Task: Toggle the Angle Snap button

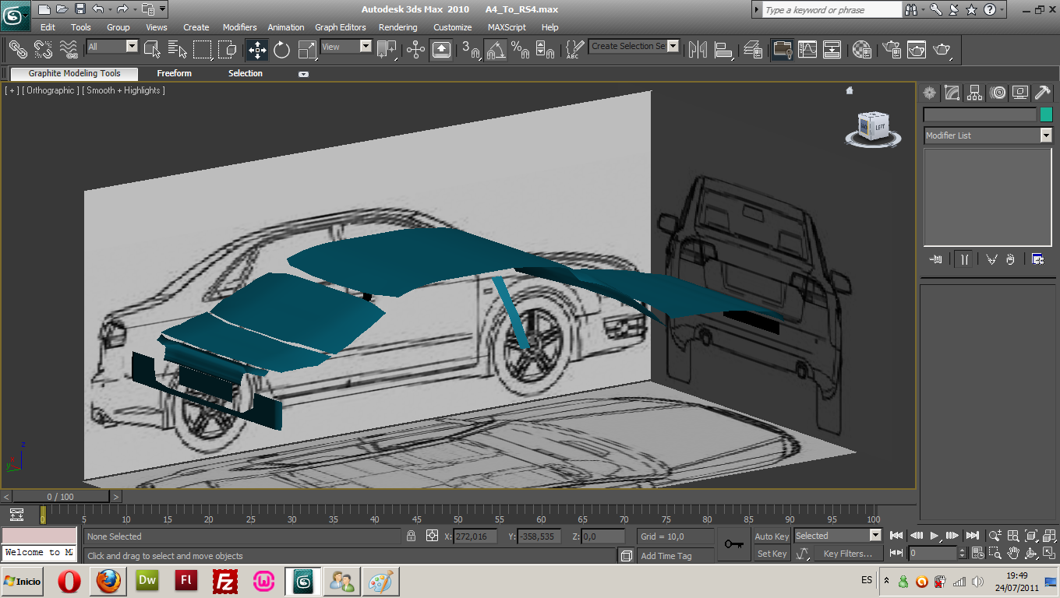Action: pos(496,51)
